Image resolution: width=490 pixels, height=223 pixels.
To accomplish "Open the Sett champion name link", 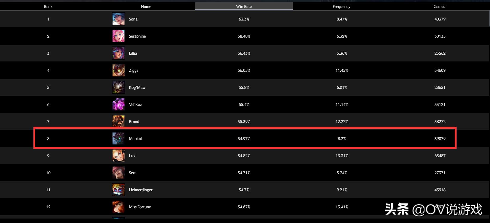I will pos(132,173).
